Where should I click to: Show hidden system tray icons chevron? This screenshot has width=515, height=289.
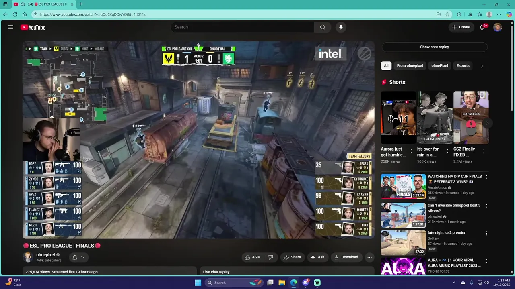click(454, 283)
